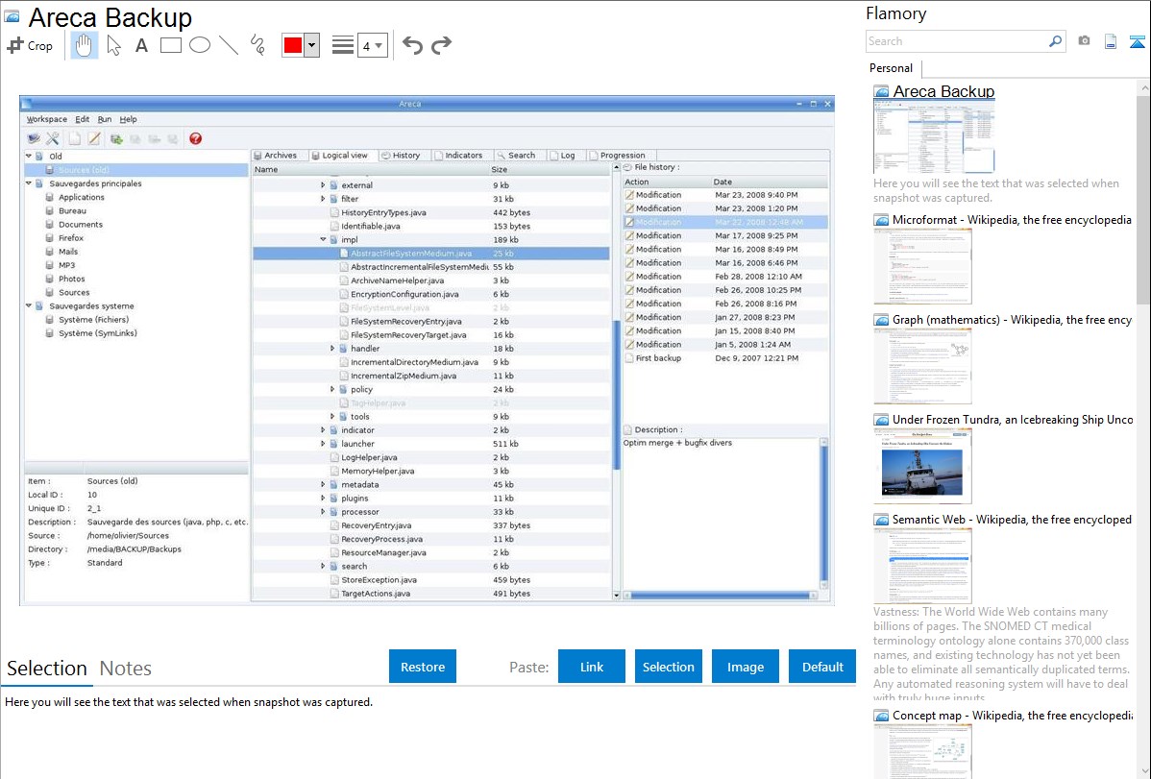The width and height of the screenshot is (1151, 779).
Task: Open the 'Microformat - Wikipedia' snapshot title
Action: (x=1012, y=220)
